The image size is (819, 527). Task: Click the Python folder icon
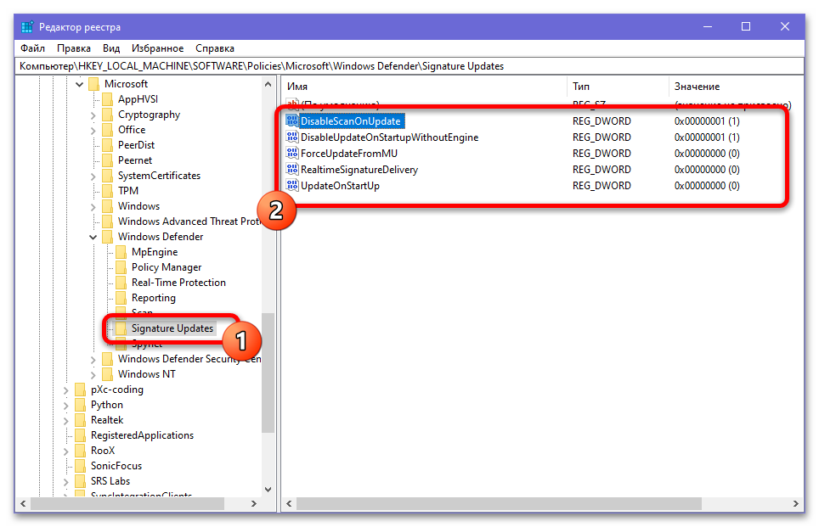[80, 405]
